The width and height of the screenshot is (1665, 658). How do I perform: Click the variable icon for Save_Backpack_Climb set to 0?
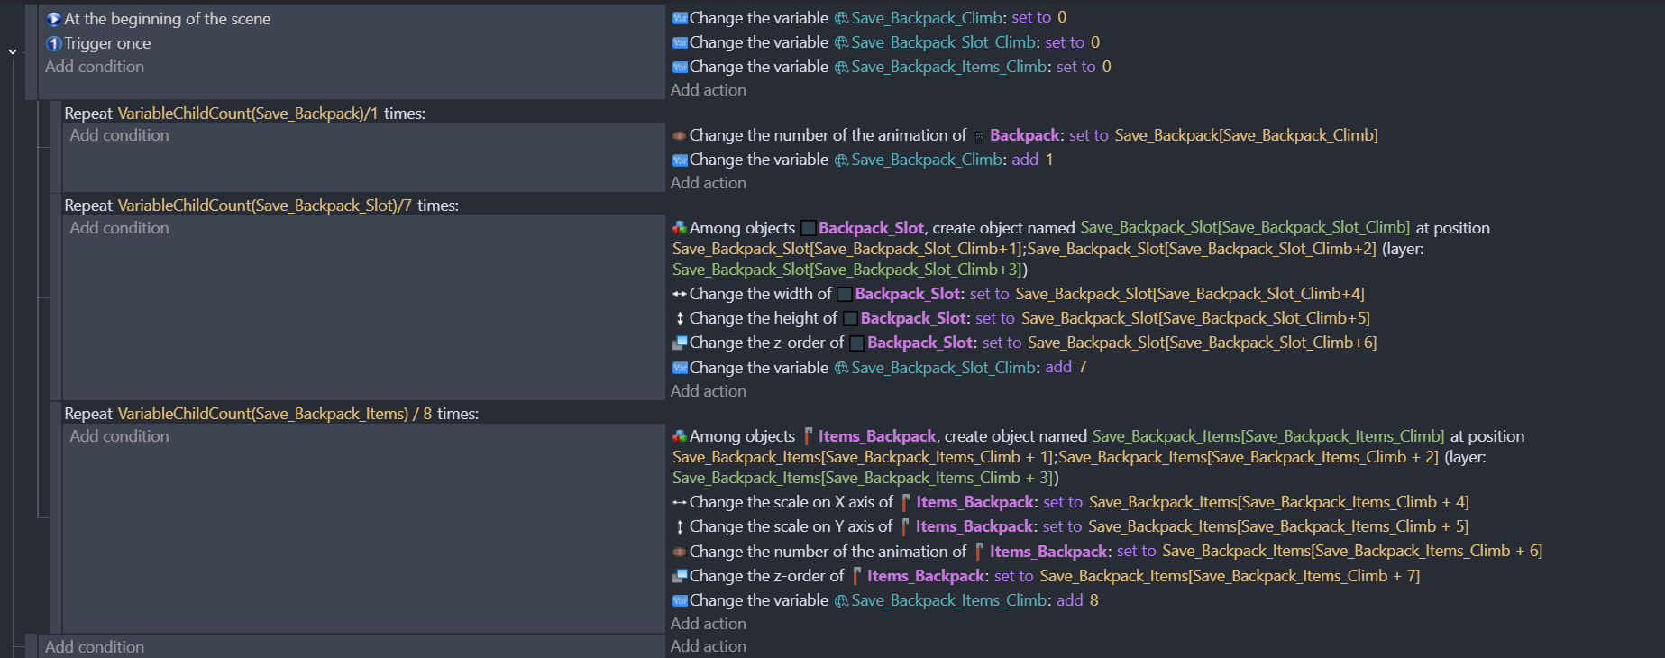coord(680,18)
